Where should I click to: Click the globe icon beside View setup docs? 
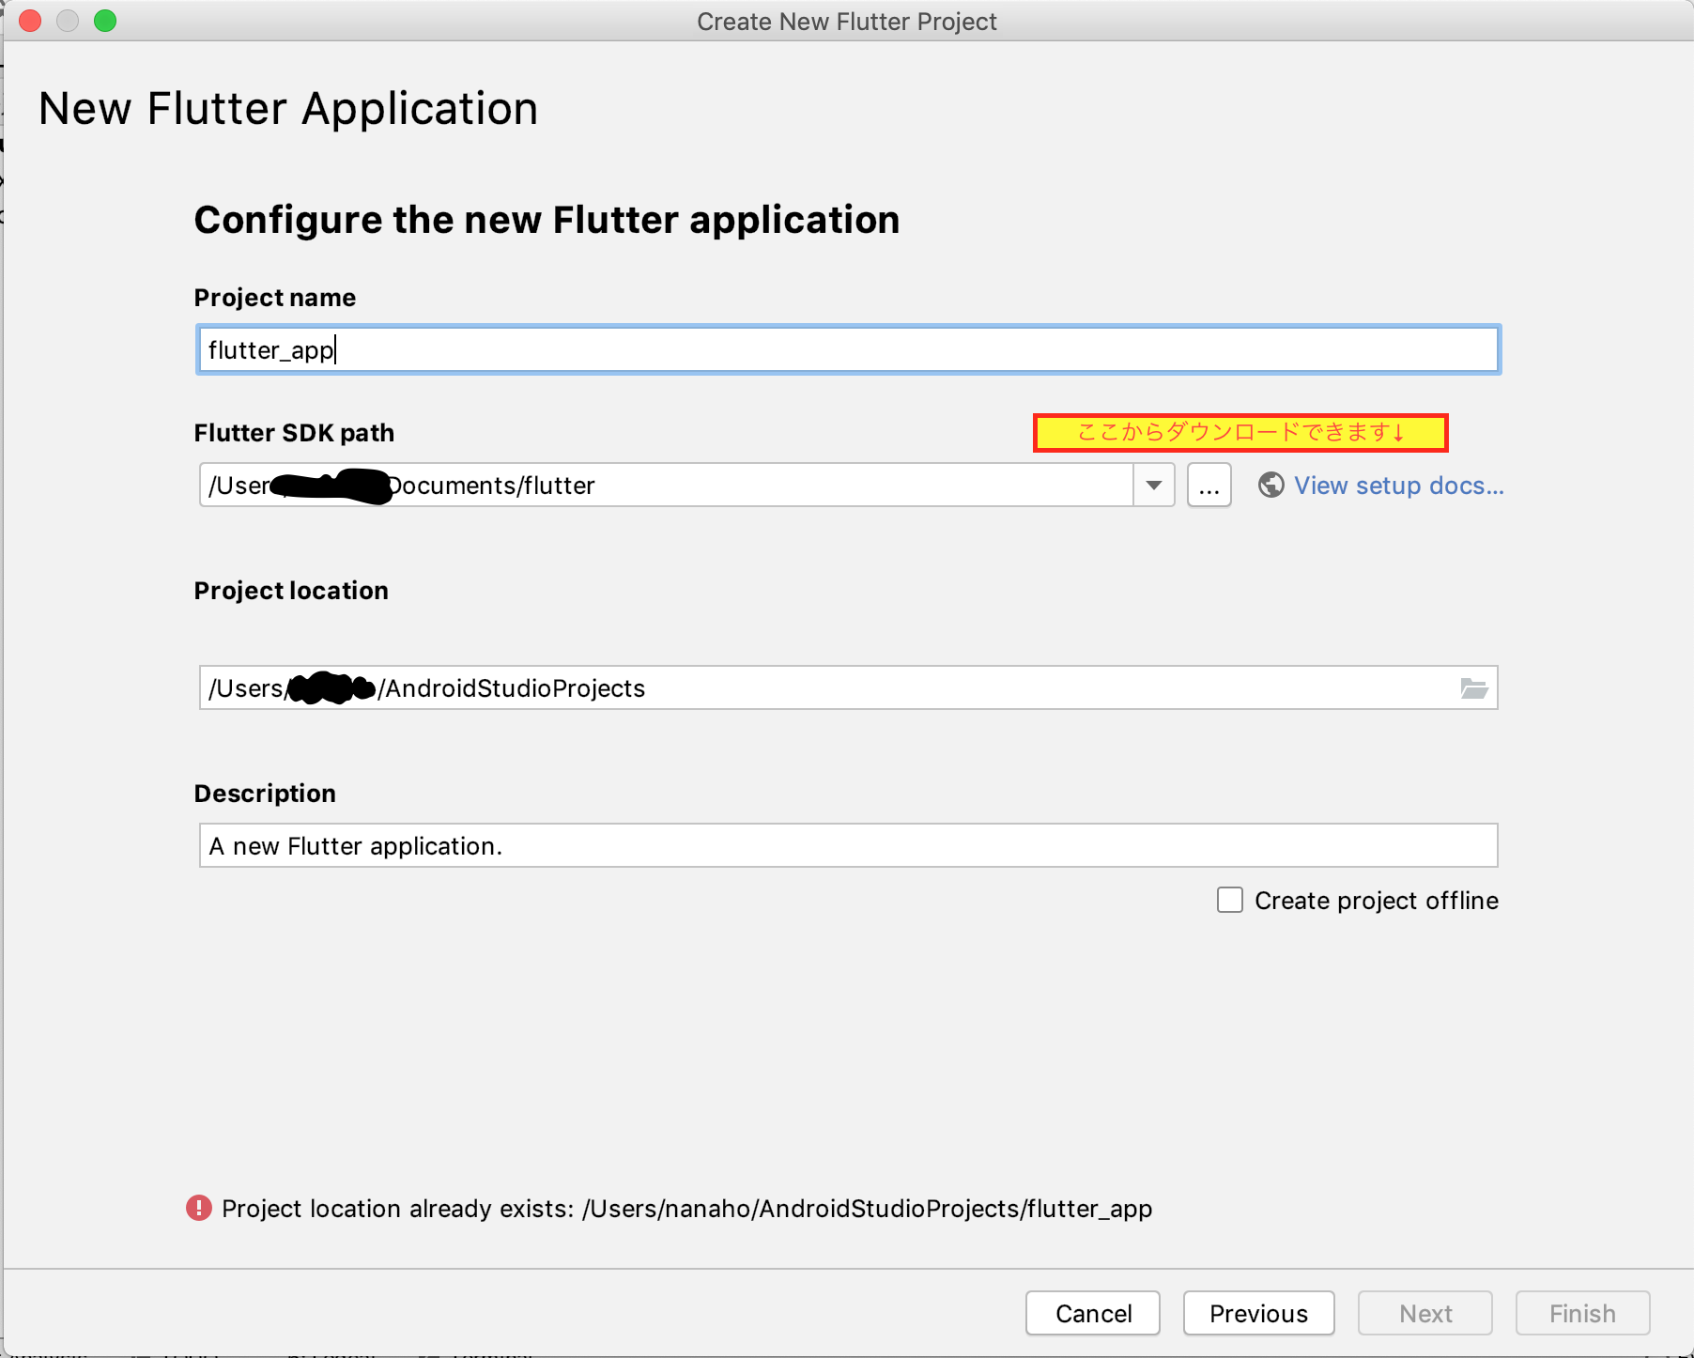point(1270,486)
